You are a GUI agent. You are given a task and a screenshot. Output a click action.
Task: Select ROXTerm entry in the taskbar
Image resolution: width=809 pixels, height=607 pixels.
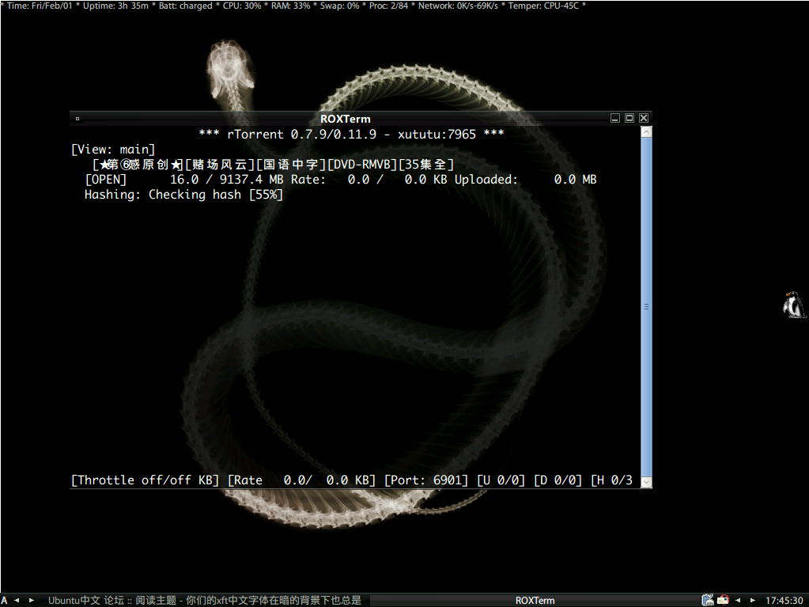point(535,601)
